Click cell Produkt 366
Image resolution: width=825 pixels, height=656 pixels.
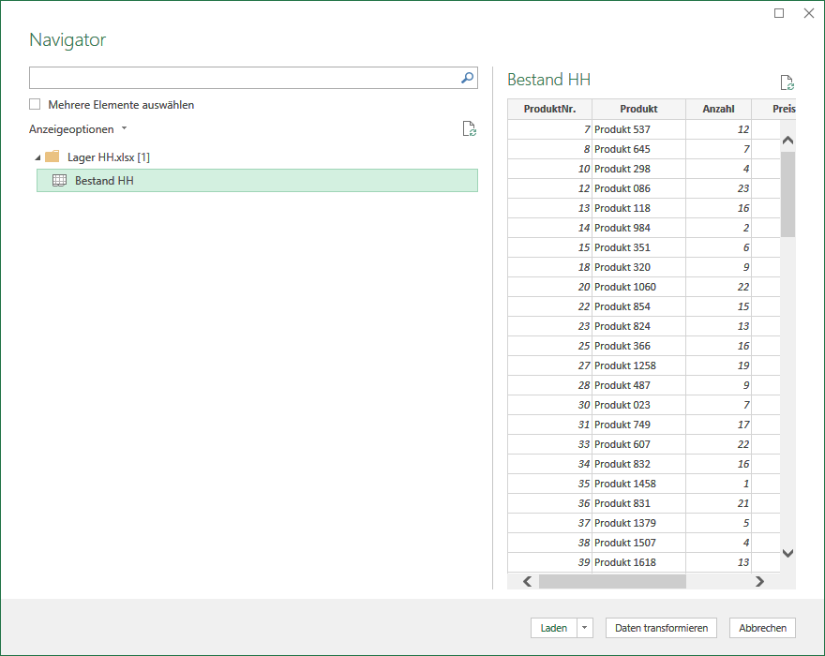pyautogui.click(x=638, y=346)
